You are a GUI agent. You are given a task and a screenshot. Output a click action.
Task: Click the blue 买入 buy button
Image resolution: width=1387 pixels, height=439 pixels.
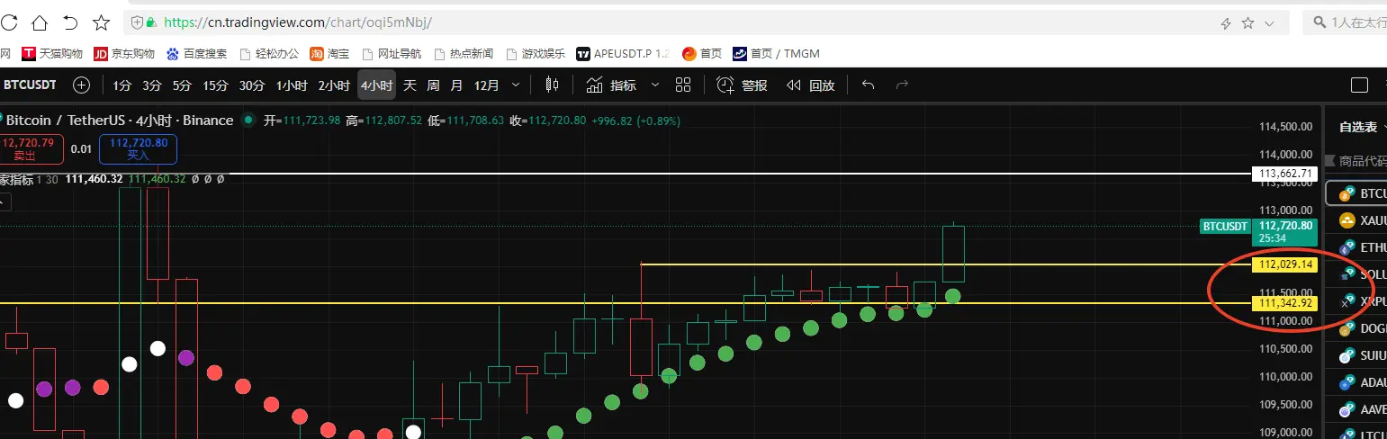click(139, 148)
